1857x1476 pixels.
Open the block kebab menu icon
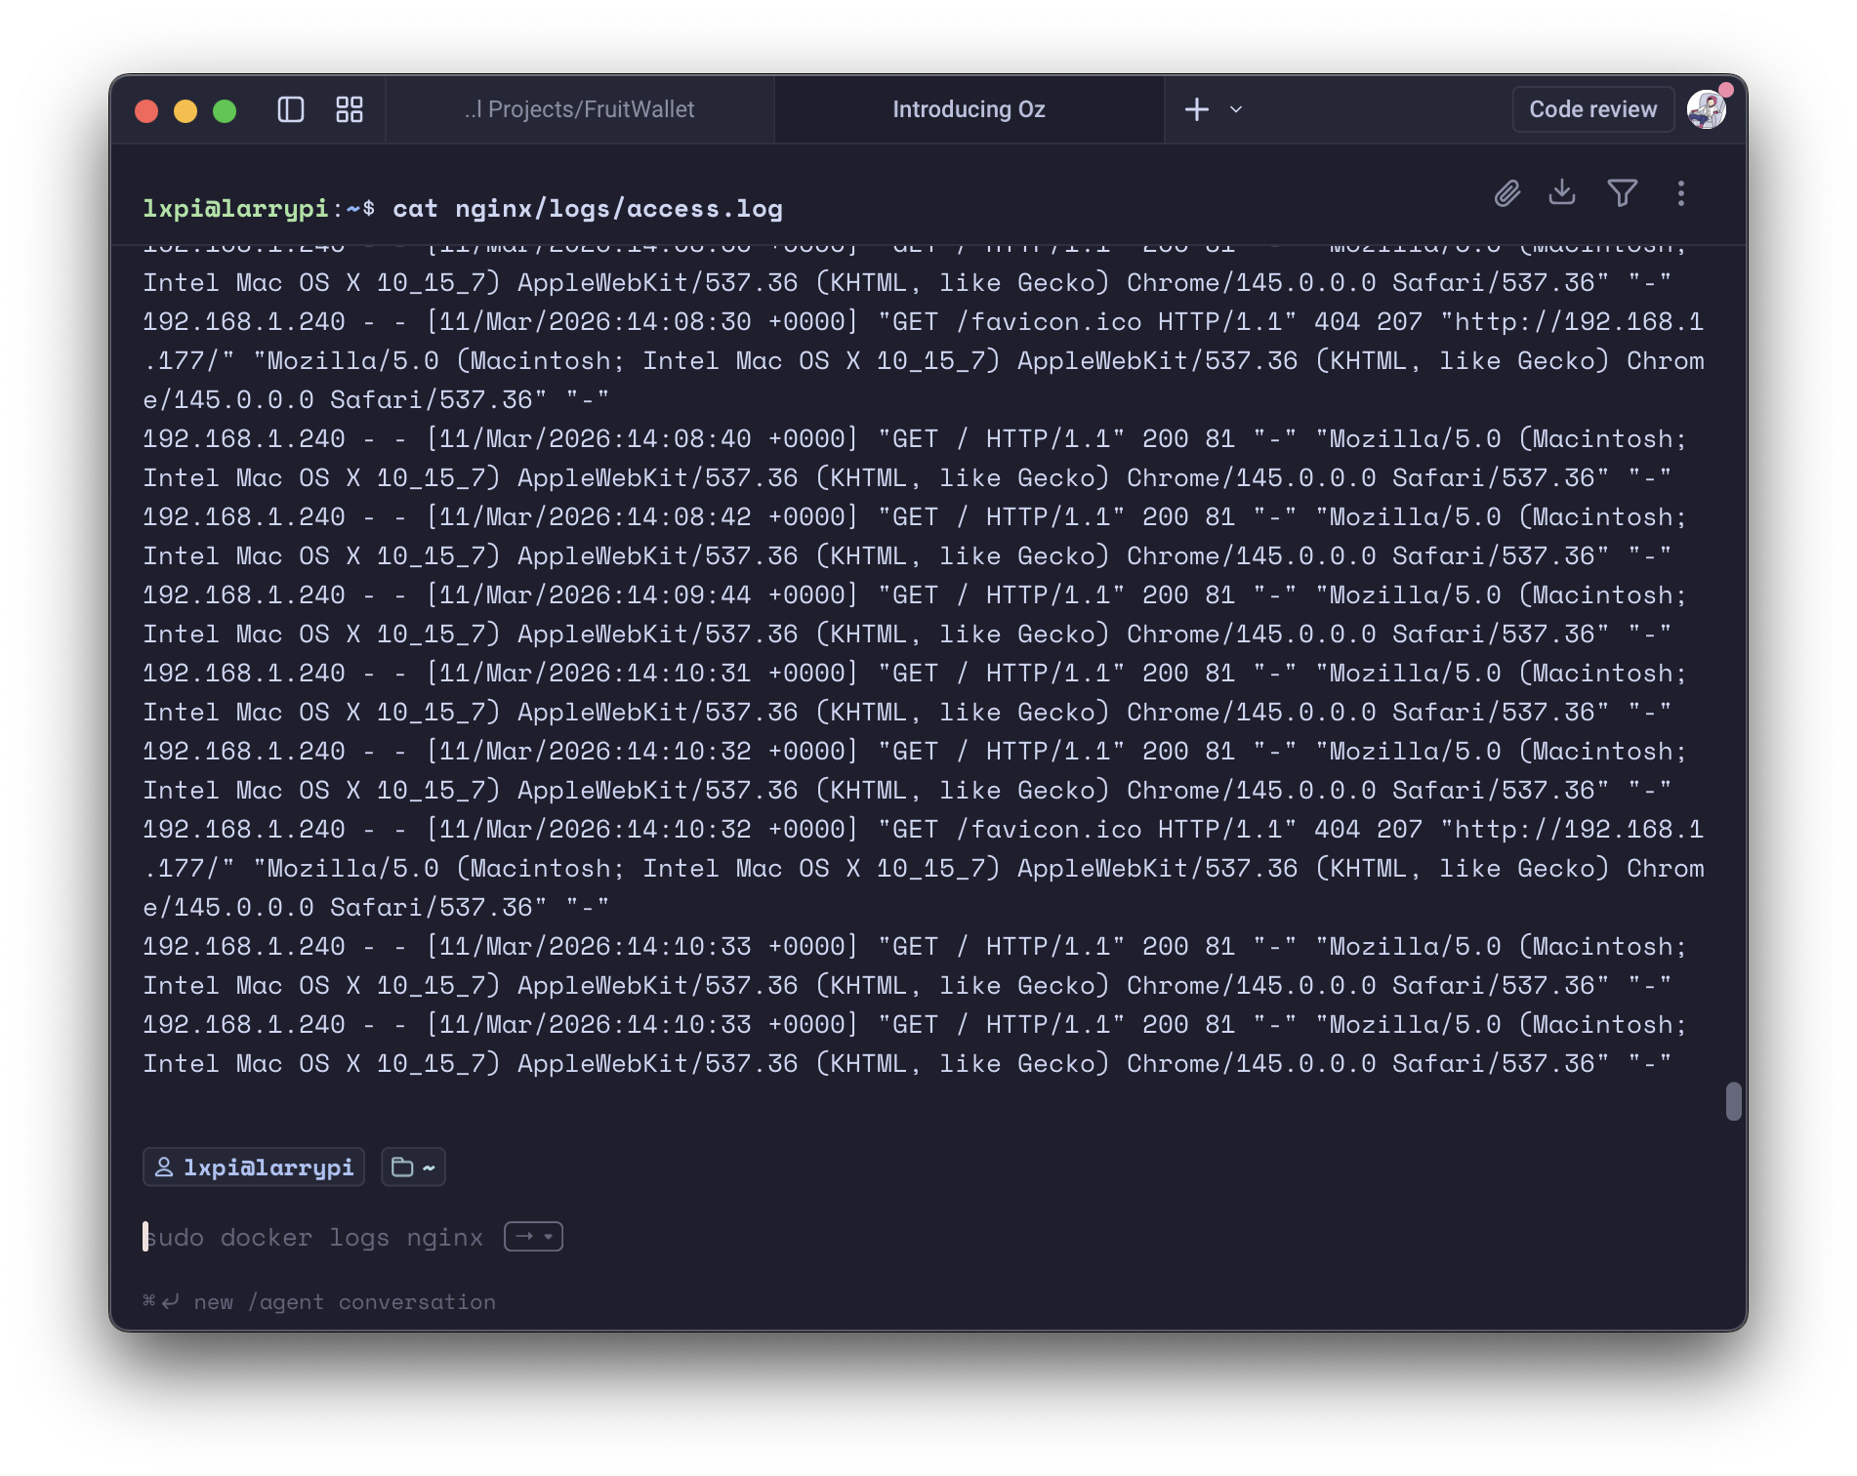point(1681,194)
